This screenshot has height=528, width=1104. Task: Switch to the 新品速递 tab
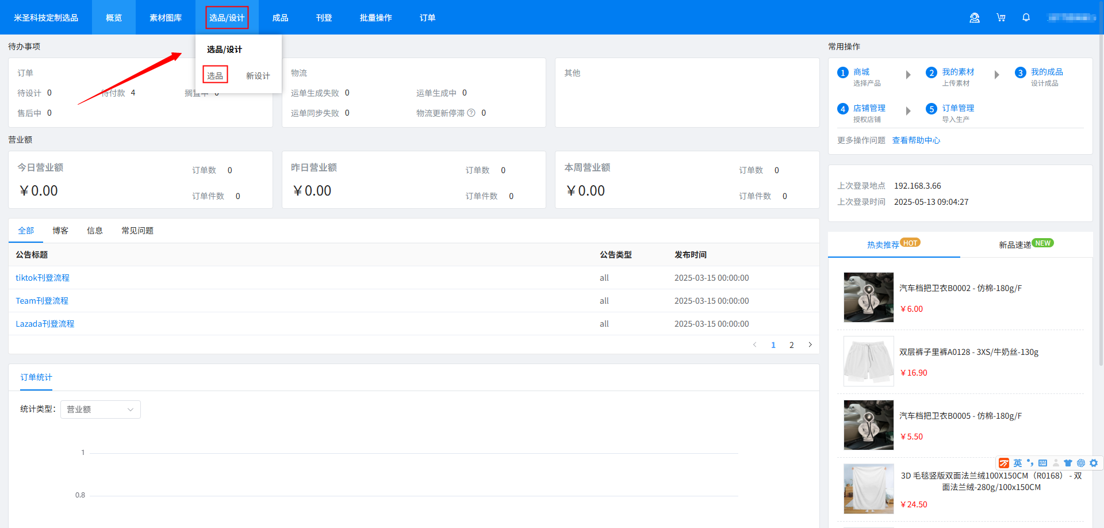tap(1015, 245)
